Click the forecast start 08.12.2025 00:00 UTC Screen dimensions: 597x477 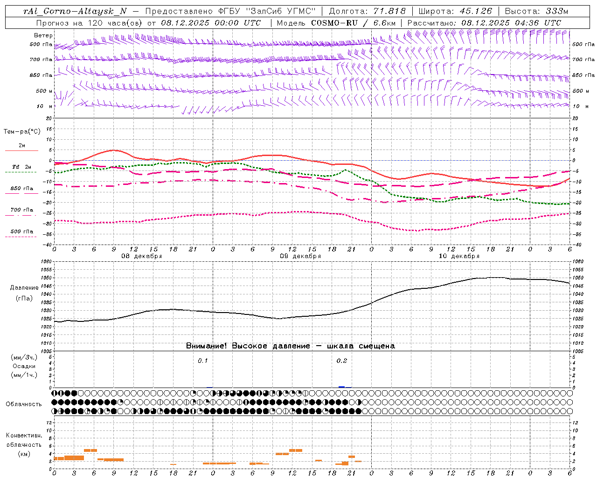pos(211,23)
